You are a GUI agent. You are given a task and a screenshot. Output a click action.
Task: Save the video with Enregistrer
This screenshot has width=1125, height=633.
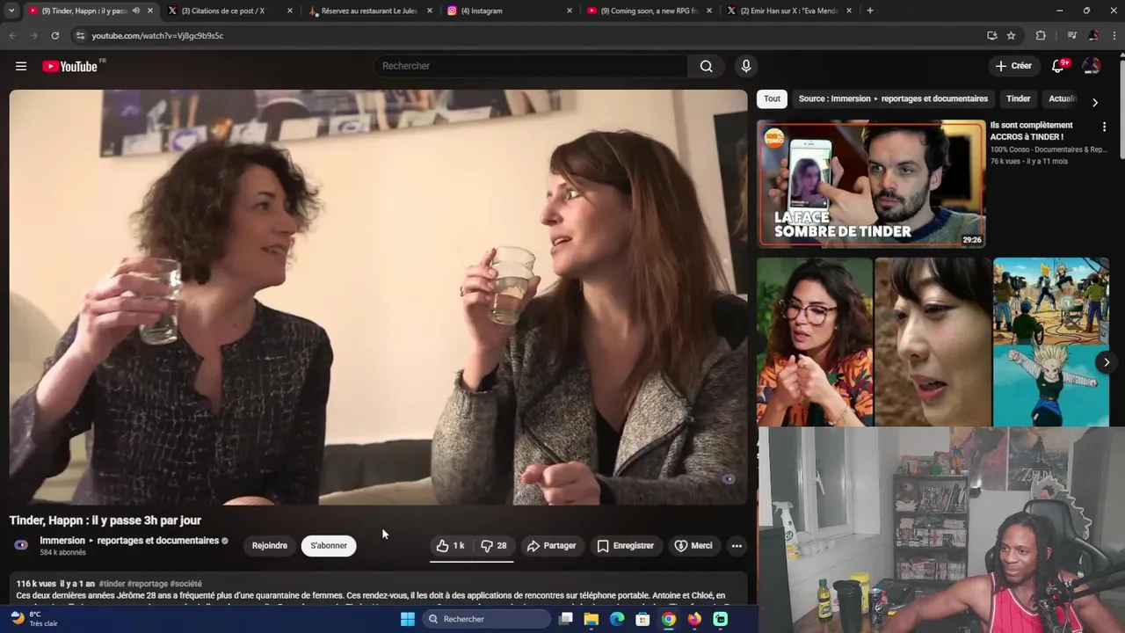click(626, 546)
